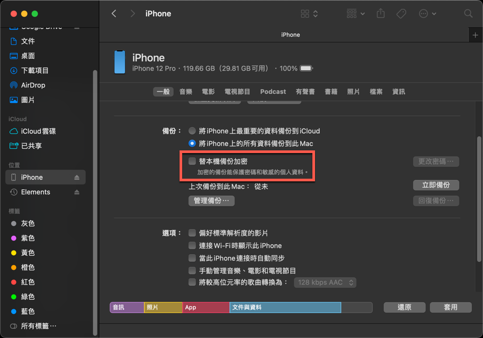Screen dimensions: 483x338
Task: Enable 替本機備份加密 checkbox
Action: (192, 161)
